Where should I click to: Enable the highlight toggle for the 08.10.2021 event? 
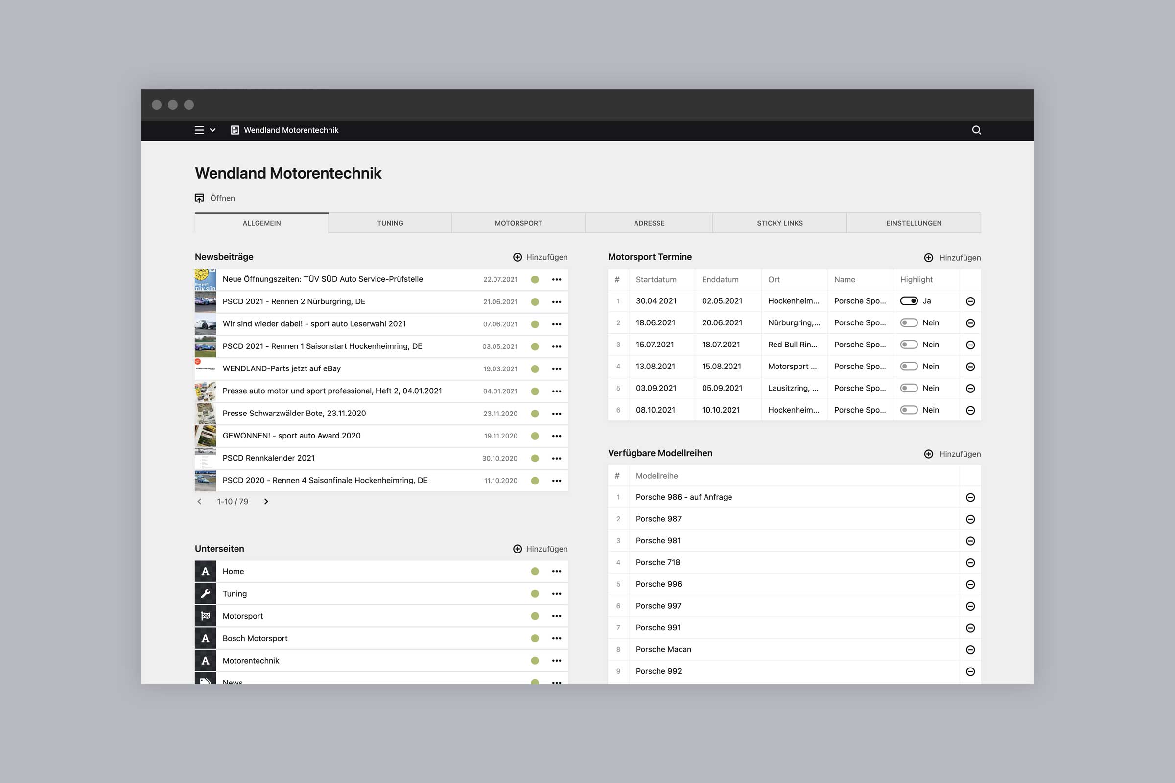[909, 410]
